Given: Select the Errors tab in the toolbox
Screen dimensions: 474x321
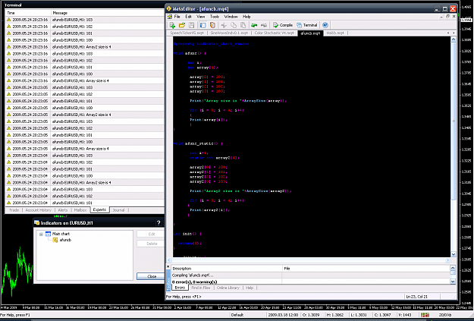Looking at the screenshot, I should (x=180, y=288).
